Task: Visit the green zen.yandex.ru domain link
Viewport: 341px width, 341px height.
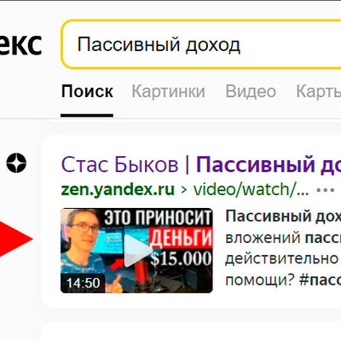Action: 118,189
